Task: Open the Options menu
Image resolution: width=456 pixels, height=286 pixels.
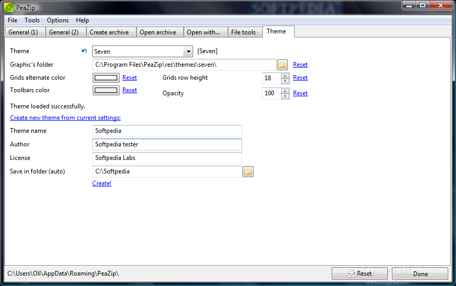Action: (x=58, y=20)
